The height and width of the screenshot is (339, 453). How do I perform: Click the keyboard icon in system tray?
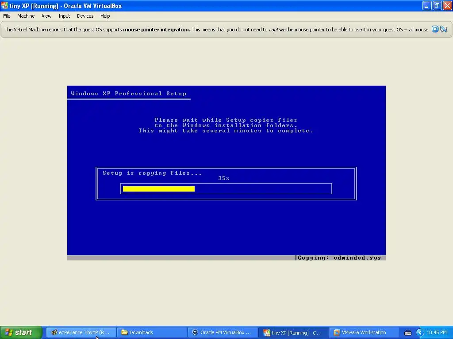pyautogui.click(x=407, y=333)
